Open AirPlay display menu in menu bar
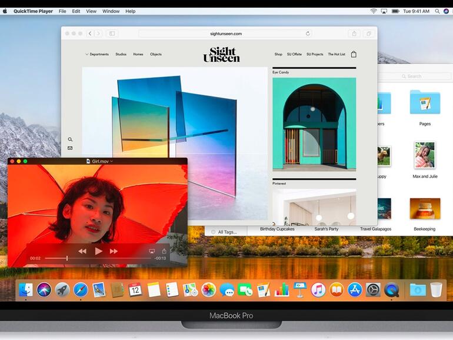453x340 pixels. coord(384,11)
